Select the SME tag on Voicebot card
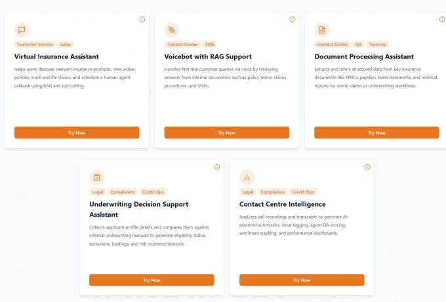 point(210,45)
